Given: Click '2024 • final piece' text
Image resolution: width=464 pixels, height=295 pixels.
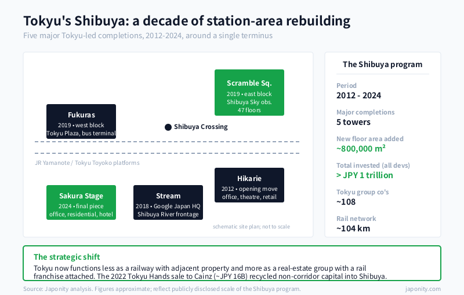Looking at the screenshot, I should point(81,206).
